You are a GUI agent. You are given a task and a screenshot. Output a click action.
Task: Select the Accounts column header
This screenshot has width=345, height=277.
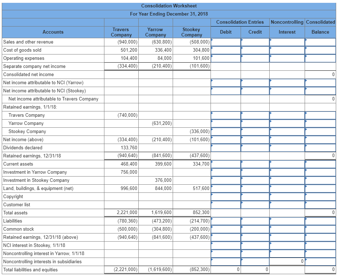point(53,32)
